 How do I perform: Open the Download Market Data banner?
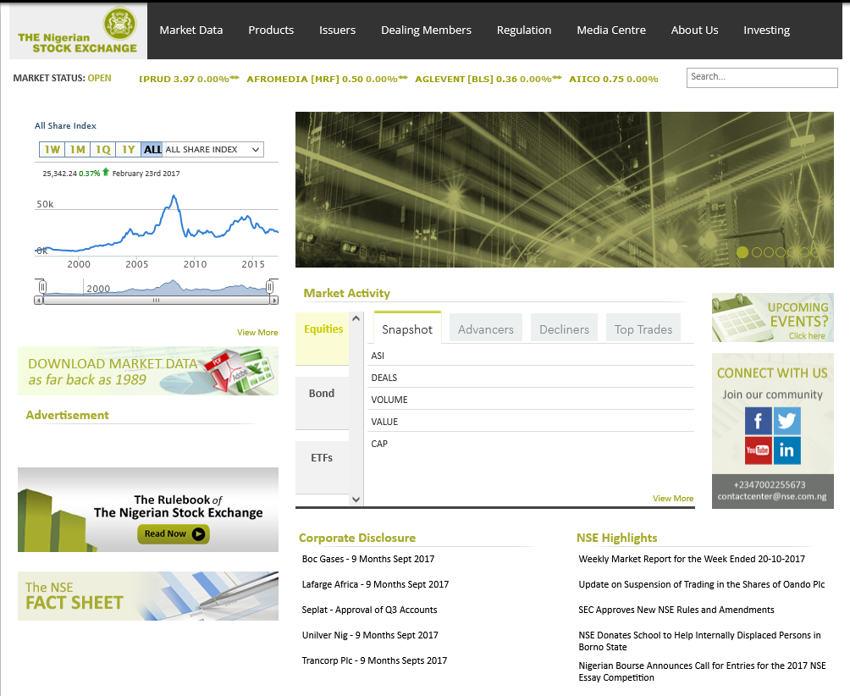click(148, 372)
